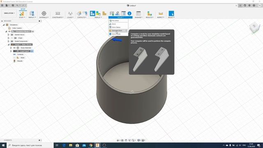The height and width of the screenshot is (148, 263).
Task: Toggle visibility eye of Simulation Model 1
Action: coord(9,31)
